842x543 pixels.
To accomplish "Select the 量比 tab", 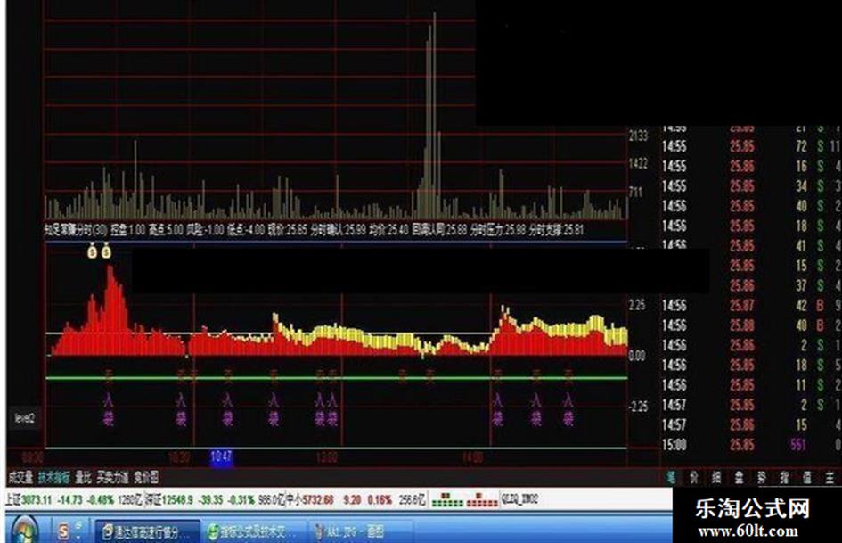I will (83, 477).
